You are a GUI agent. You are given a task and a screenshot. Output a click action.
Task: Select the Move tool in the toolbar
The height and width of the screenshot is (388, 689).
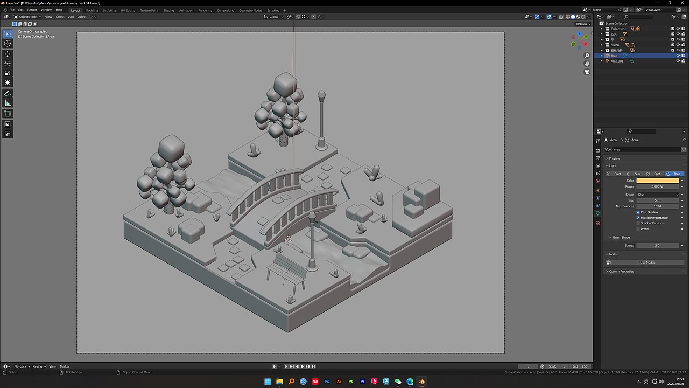pyautogui.click(x=8, y=54)
